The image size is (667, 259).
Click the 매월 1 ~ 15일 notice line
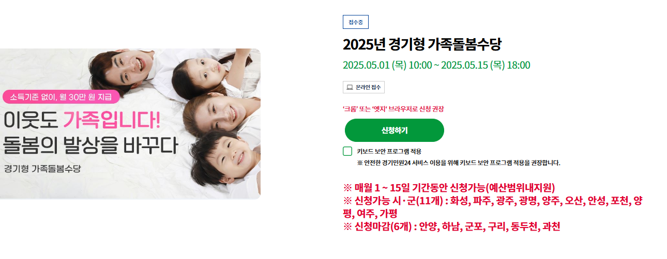(x=449, y=187)
